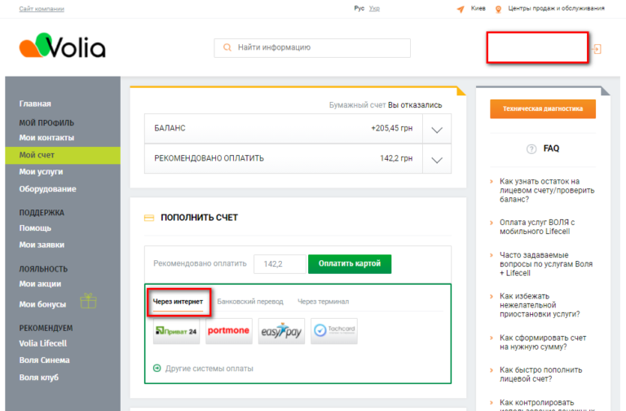Screen dimensions: 626x411
Task: Click the Kyiv location arrow icon
Action: pyautogui.click(x=461, y=9)
